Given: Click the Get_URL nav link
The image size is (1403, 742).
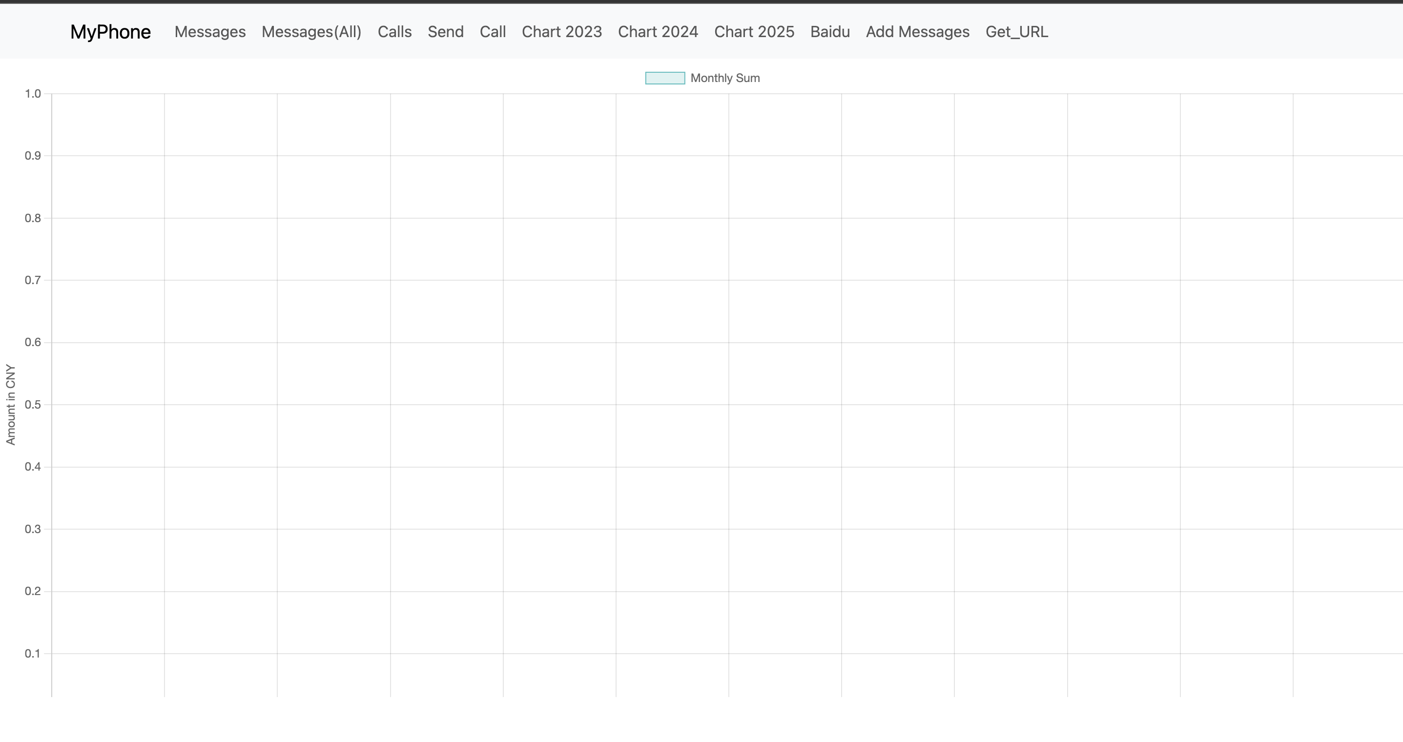Looking at the screenshot, I should click(x=1016, y=32).
